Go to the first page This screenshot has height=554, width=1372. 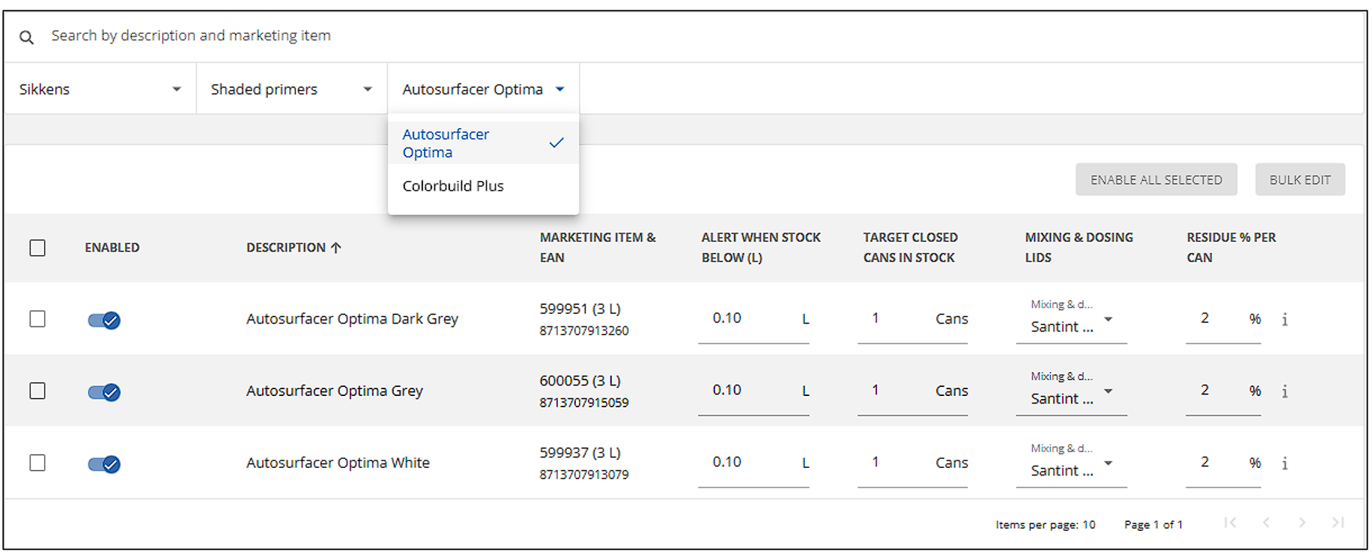[1230, 523]
